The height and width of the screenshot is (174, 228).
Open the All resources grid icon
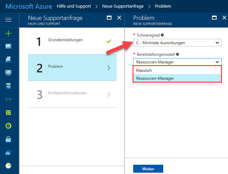click(8, 112)
